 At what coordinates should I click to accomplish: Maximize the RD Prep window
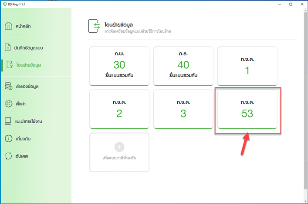click(291, 4)
